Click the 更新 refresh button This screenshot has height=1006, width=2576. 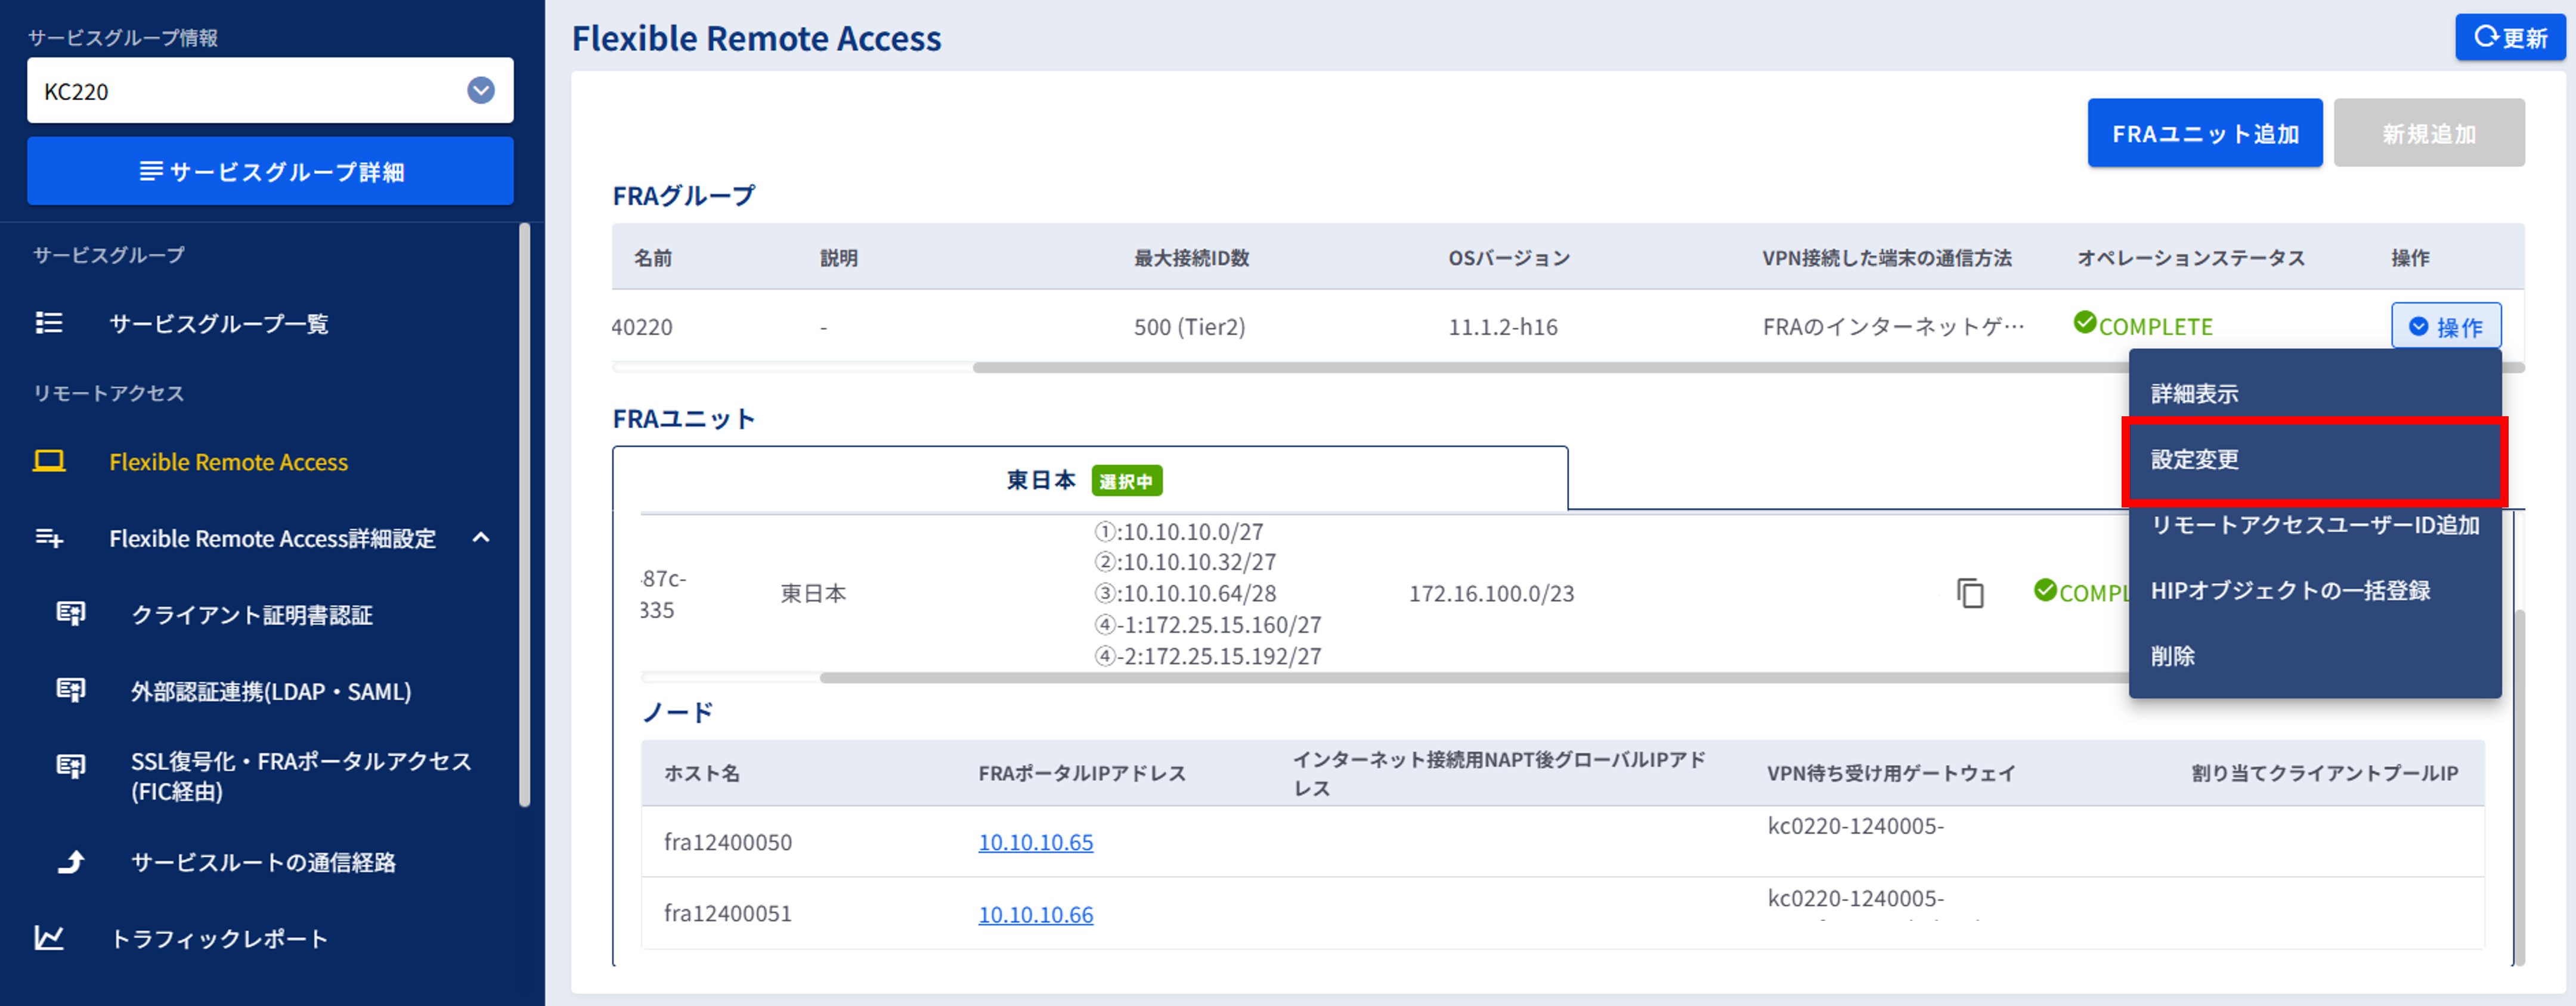[x=2510, y=38]
